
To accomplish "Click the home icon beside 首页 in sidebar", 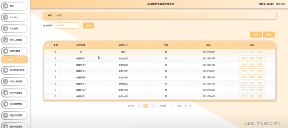I will 6,6.
